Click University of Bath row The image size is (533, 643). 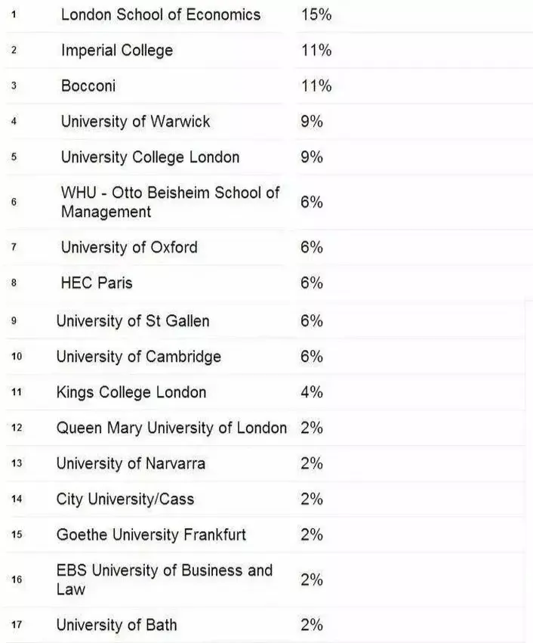pos(116,625)
